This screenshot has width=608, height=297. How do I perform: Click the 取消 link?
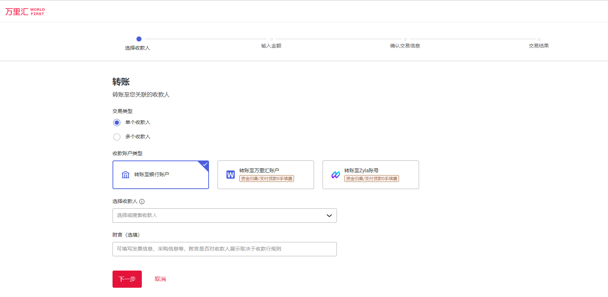pyautogui.click(x=160, y=279)
